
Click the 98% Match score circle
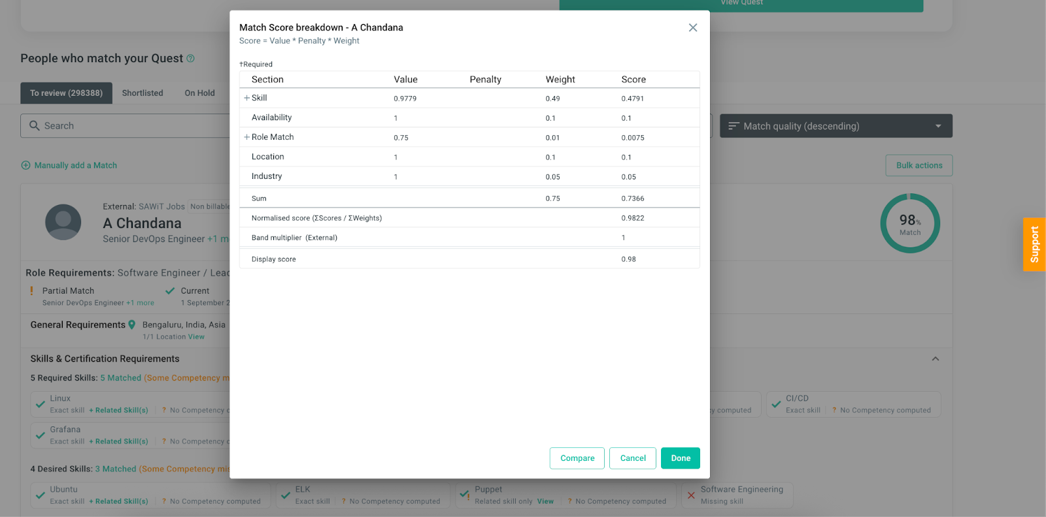909,223
